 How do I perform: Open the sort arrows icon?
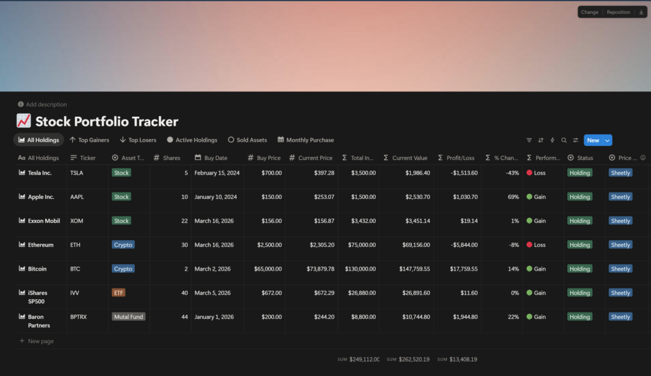[x=540, y=140]
